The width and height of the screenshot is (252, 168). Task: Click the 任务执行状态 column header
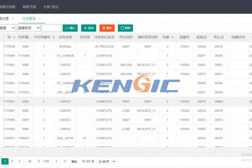[x=104, y=37]
